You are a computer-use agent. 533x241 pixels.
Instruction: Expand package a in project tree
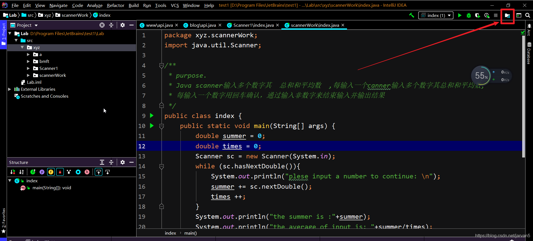(x=28, y=54)
